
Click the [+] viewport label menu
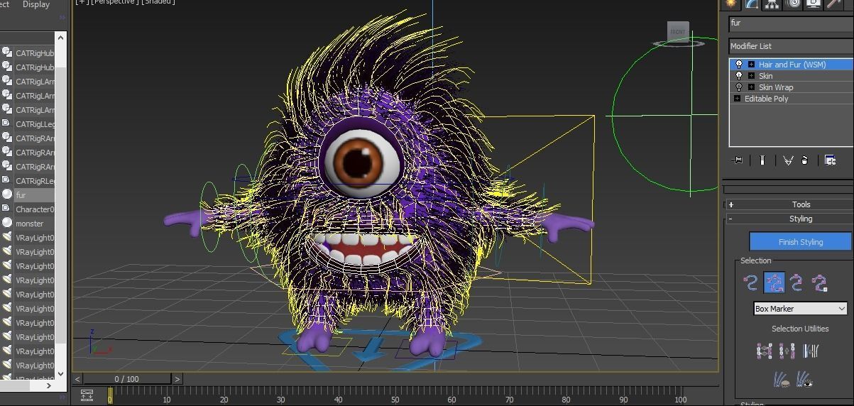pyautogui.click(x=81, y=2)
